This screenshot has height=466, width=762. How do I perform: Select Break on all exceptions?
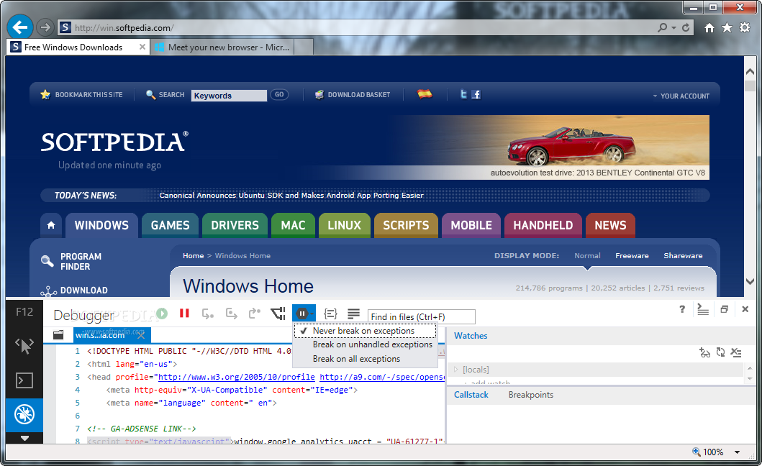pyautogui.click(x=365, y=359)
